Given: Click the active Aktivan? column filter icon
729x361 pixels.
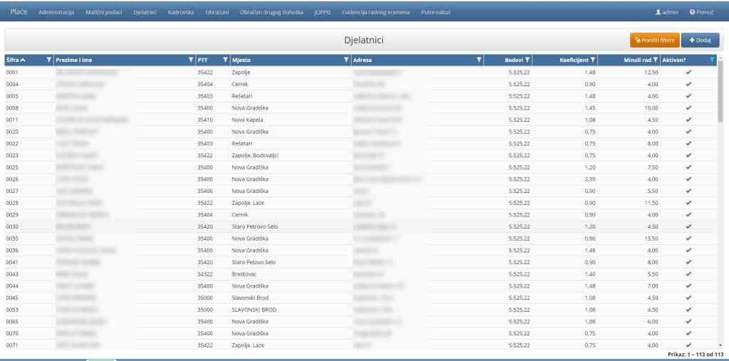Looking at the screenshot, I should (712, 60).
